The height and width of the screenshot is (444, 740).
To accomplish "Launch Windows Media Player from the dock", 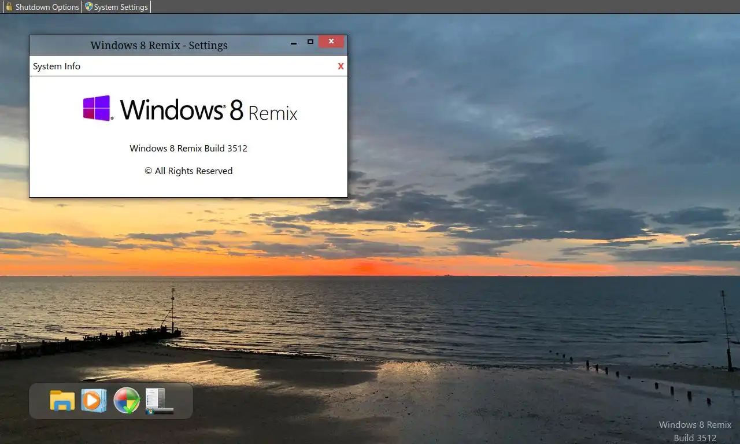I will click(94, 401).
